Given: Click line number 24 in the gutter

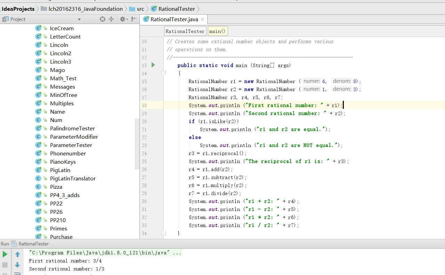Looking at the screenshot, I should 144,153.
